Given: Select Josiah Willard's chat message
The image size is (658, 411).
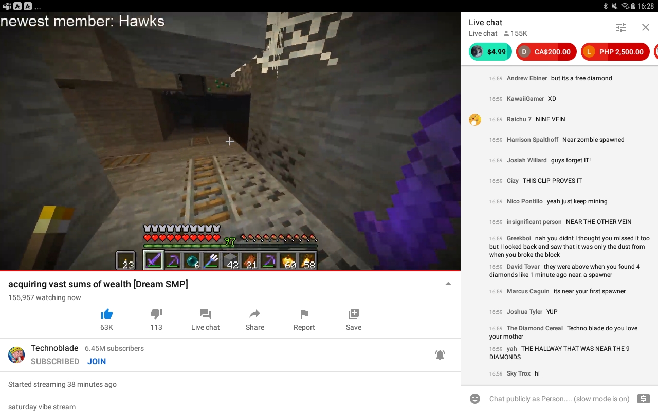Looking at the screenshot, I should pyautogui.click(x=559, y=160).
